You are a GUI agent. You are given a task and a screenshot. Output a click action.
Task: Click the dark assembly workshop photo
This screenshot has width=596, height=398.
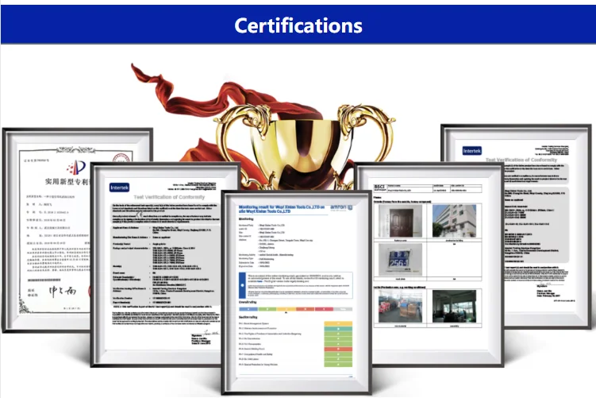tap(454, 307)
